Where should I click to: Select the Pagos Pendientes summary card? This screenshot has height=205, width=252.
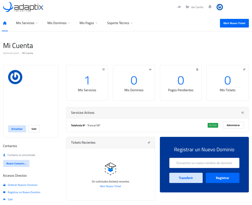pos(181,83)
